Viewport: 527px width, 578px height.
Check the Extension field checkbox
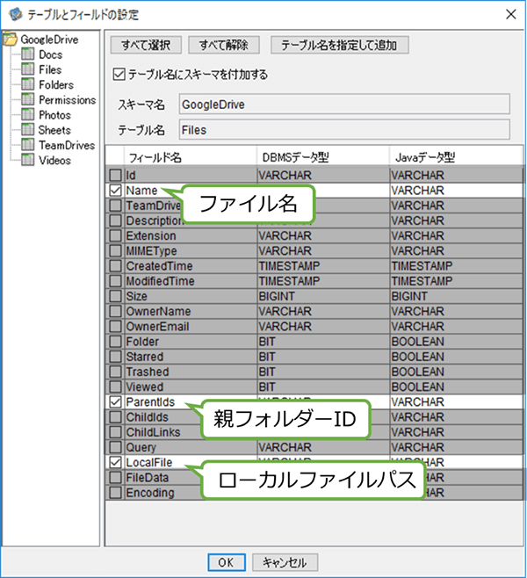[x=115, y=235]
